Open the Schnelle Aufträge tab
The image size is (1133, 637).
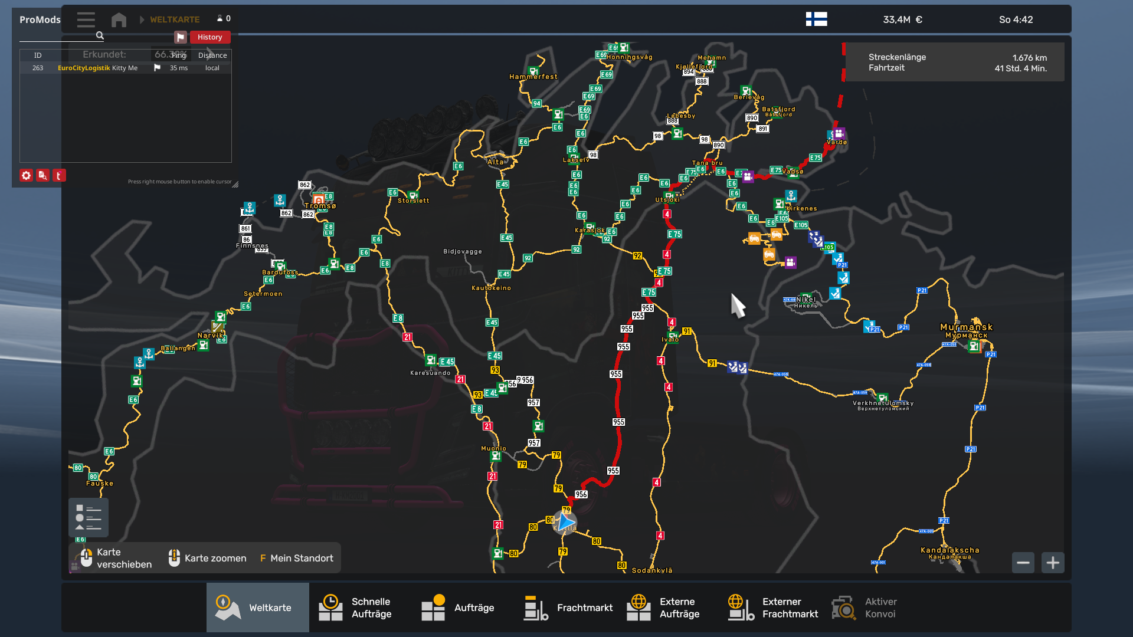tap(360, 608)
